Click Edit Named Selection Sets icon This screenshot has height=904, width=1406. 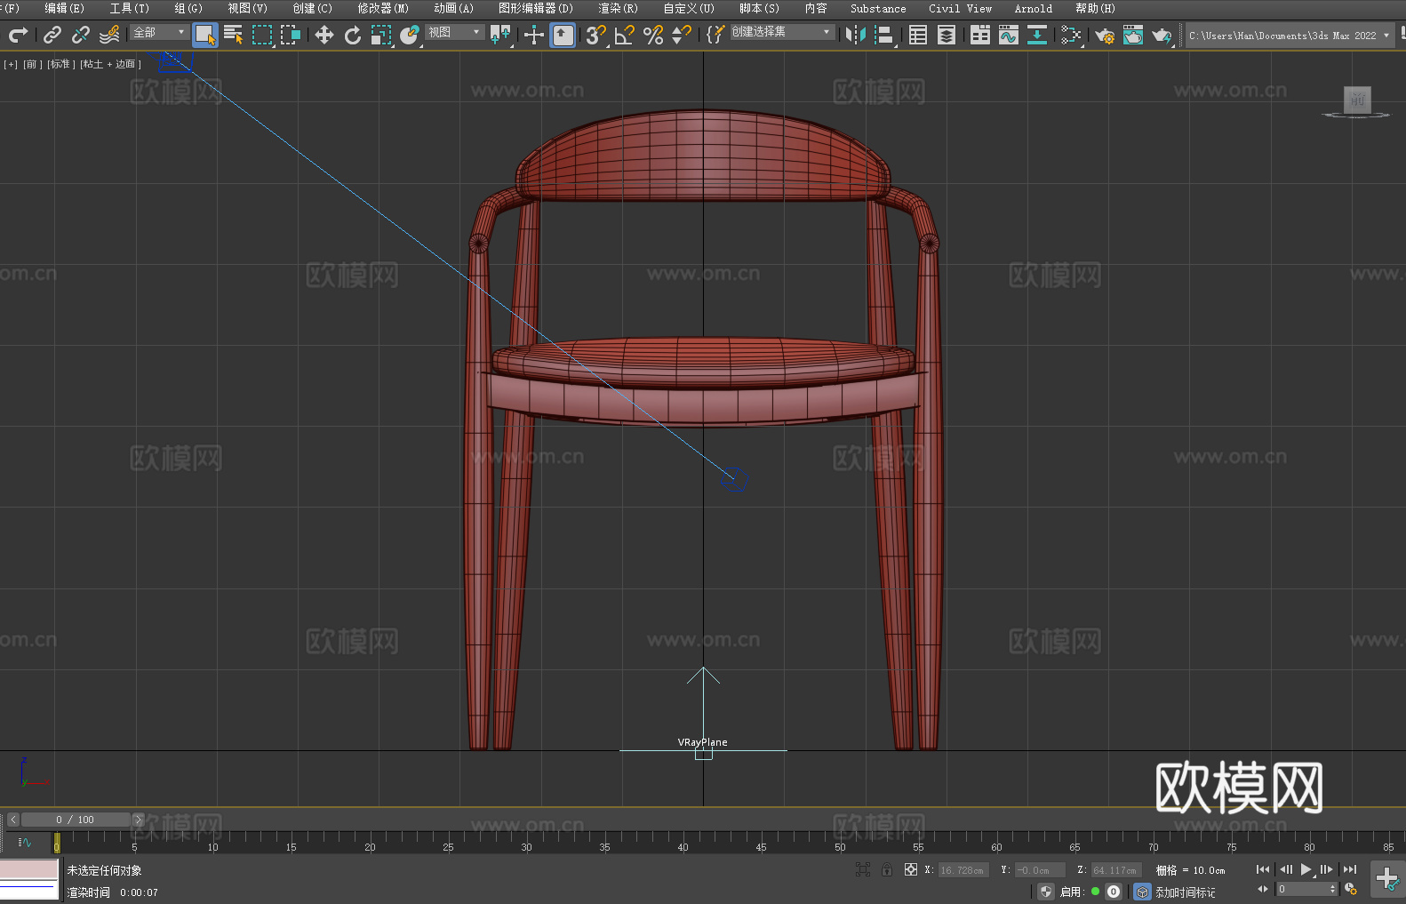pyautogui.click(x=715, y=35)
